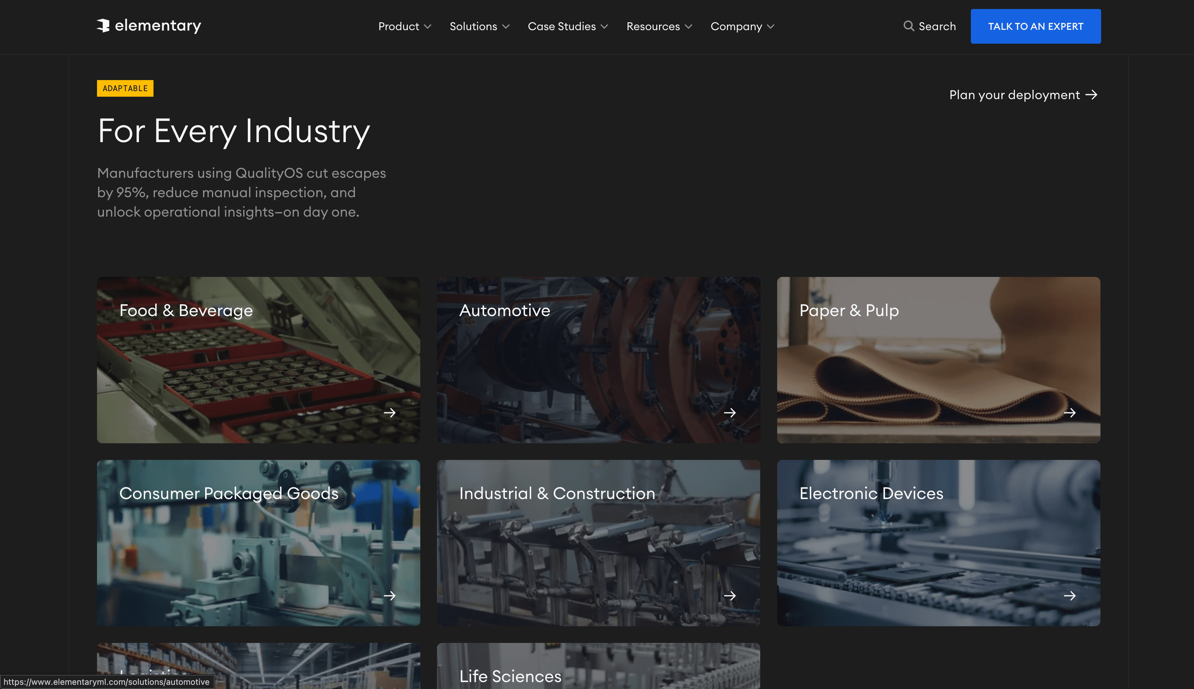Open the Resources menu

pyautogui.click(x=658, y=26)
